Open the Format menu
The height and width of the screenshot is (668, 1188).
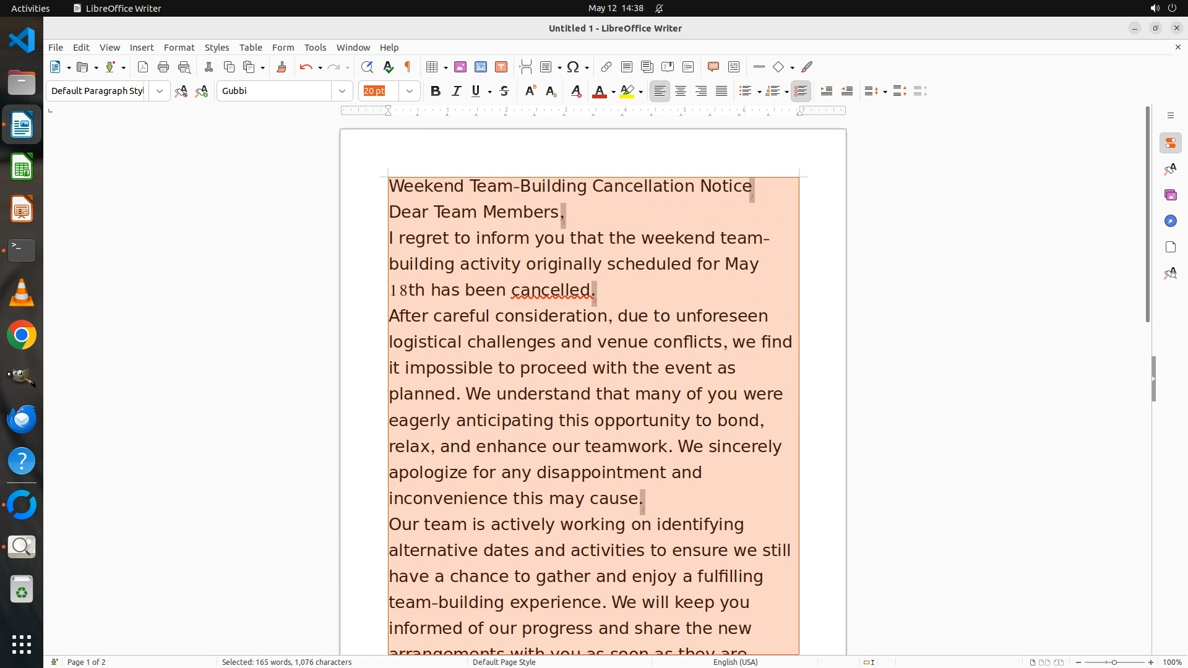click(x=179, y=48)
